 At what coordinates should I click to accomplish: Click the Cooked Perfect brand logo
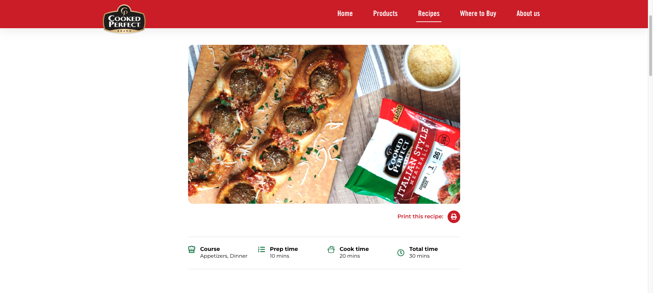pos(124,19)
